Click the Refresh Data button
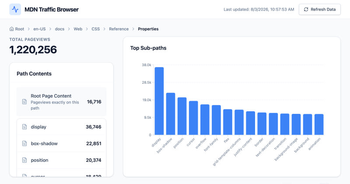 pyautogui.click(x=320, y=9)
